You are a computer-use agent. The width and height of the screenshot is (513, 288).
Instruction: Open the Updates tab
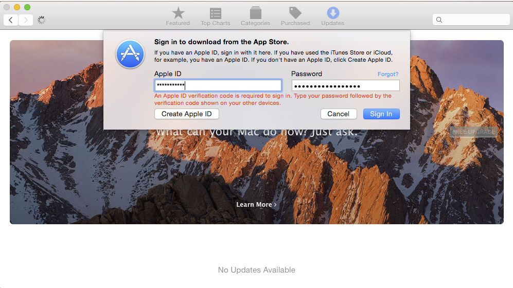tap(333, 16)
